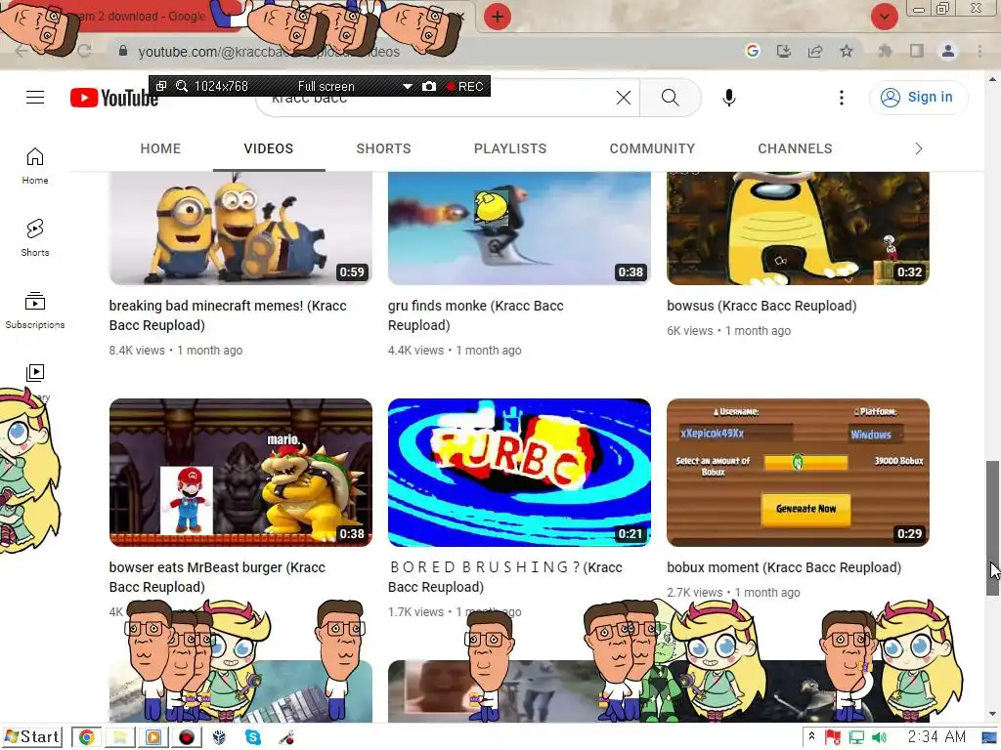Open Skype from the taskbar
The height and width of the screenshot is (750, 1001).
pos(253,737)
